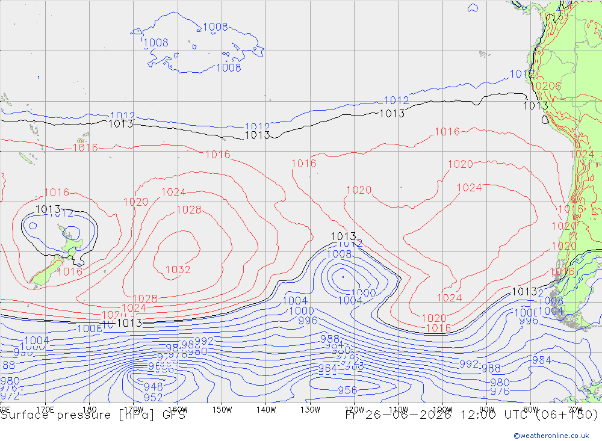The width and height of the screenshot is (602, 441).
Task: Select the 160W longitude label
Action: tap(178, 410)
